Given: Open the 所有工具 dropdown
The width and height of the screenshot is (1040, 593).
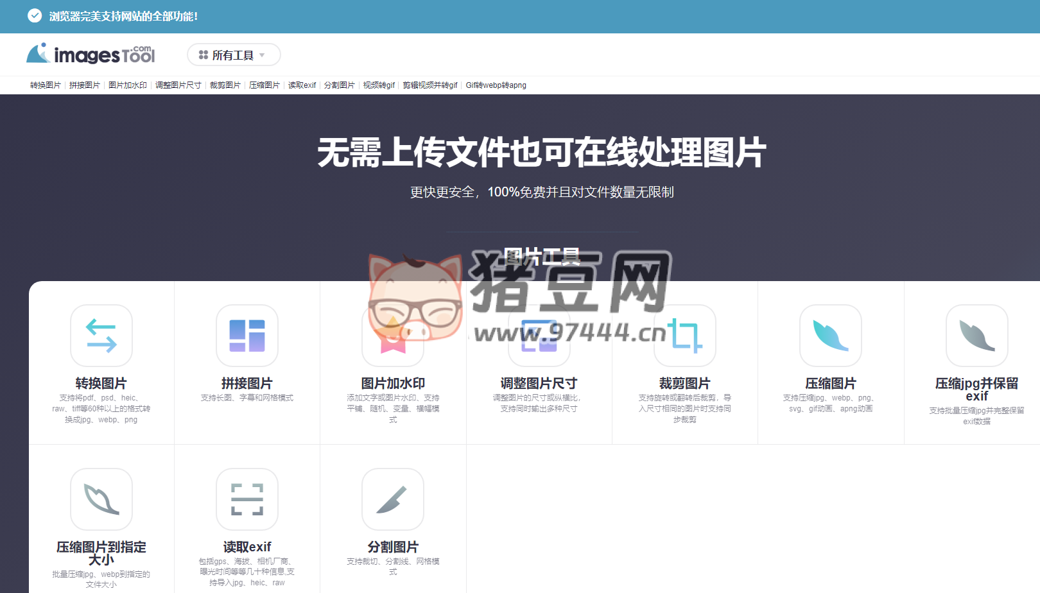Looking at the screenshot, I should click(x=233, y=55).
